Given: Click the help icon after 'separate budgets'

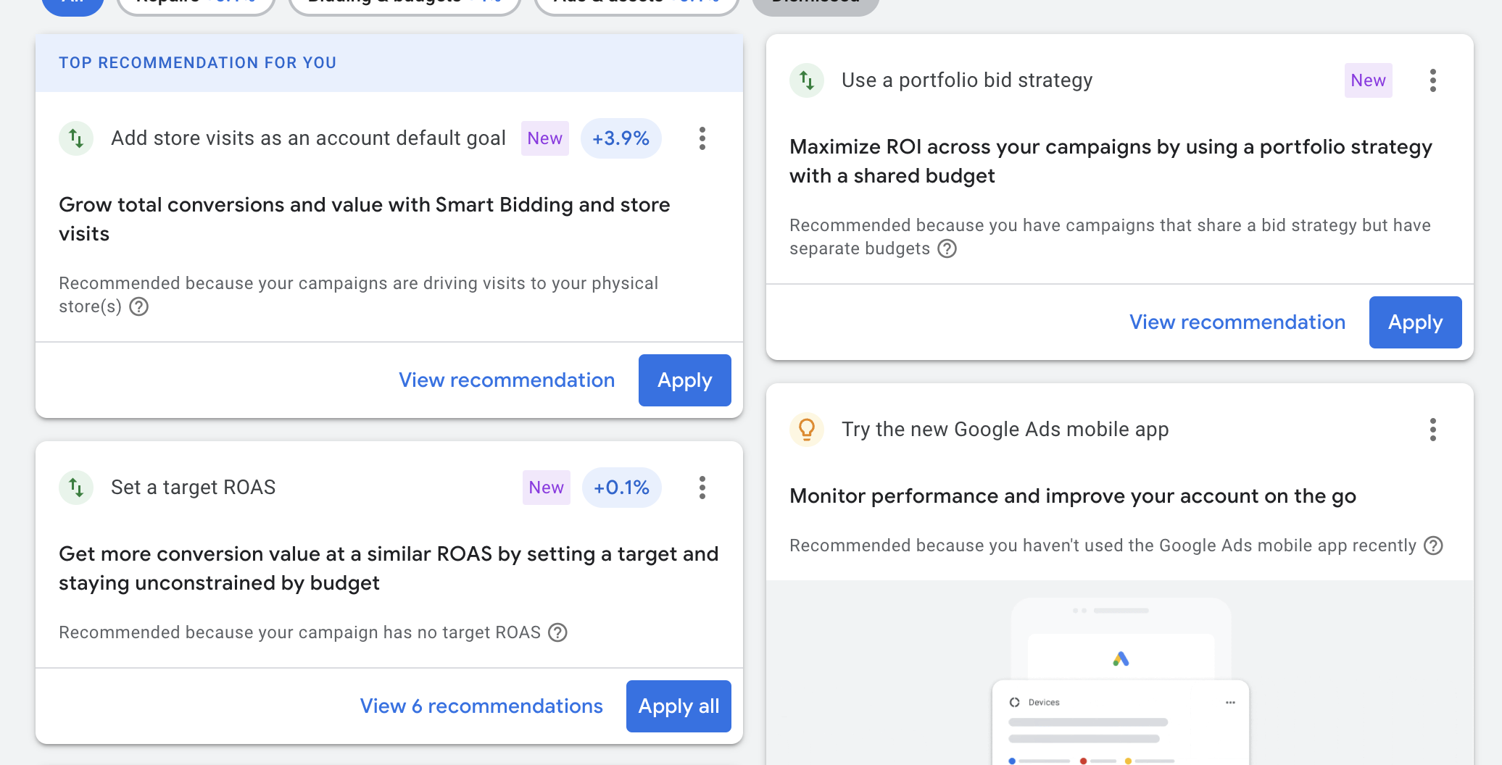Looking at the screenshot, I should (x=947, y=248).
